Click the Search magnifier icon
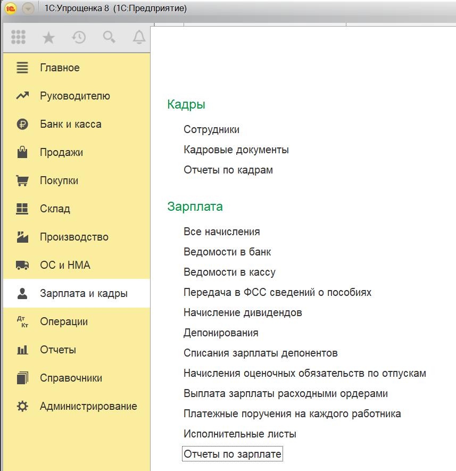The width and height of the screenshot is (456, 471). tap(109, 37)
